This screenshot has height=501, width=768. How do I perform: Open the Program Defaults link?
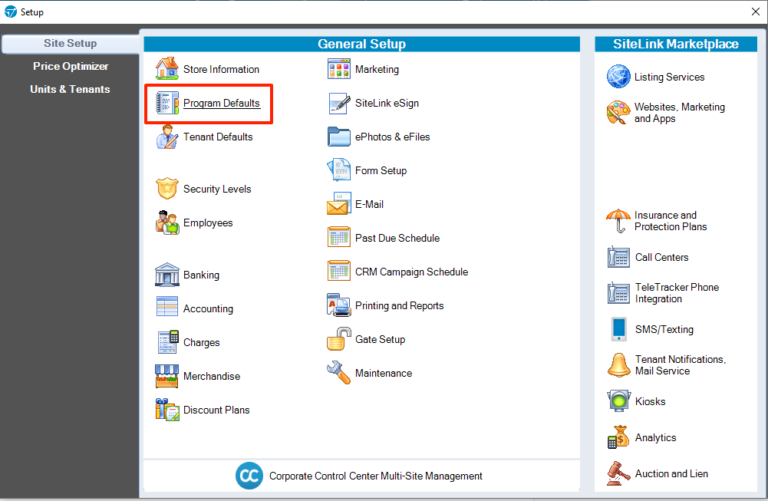[x=222, y=104]
